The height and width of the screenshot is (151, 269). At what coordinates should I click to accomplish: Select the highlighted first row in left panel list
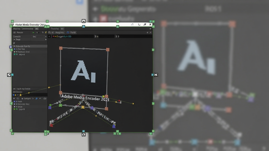[x=30, y=46]
